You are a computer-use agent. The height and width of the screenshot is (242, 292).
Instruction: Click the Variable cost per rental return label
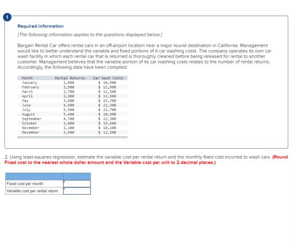coord(32,191)
